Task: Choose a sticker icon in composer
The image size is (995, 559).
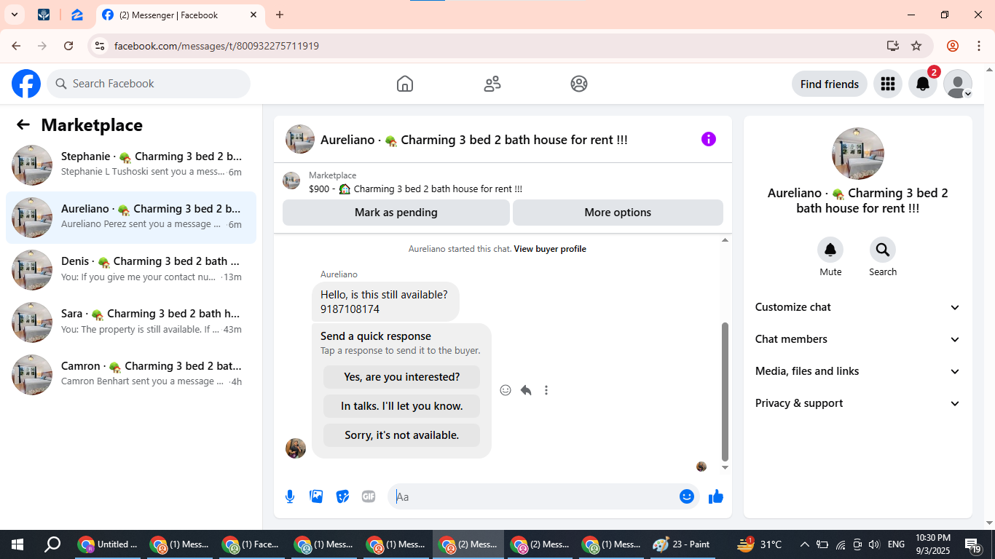Action: pyautogui.click(x=342, y=496)
